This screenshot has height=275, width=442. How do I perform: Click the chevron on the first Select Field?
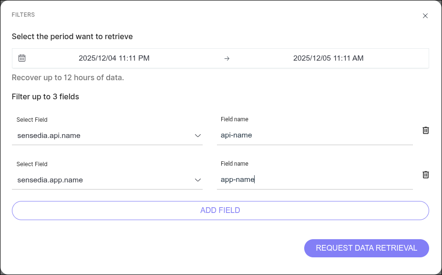[197, 136]
